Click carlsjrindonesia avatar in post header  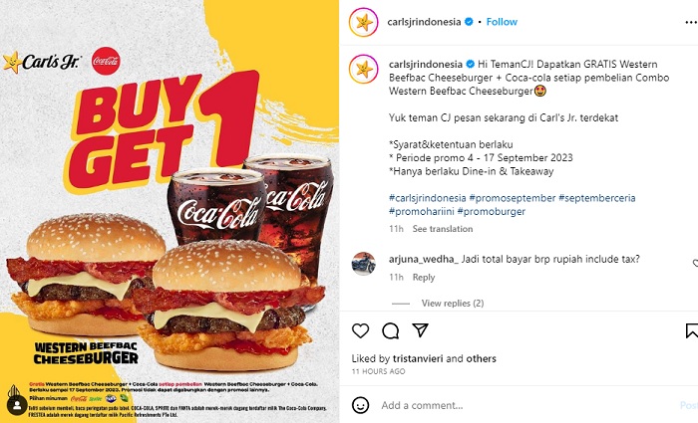coord(364,22)
